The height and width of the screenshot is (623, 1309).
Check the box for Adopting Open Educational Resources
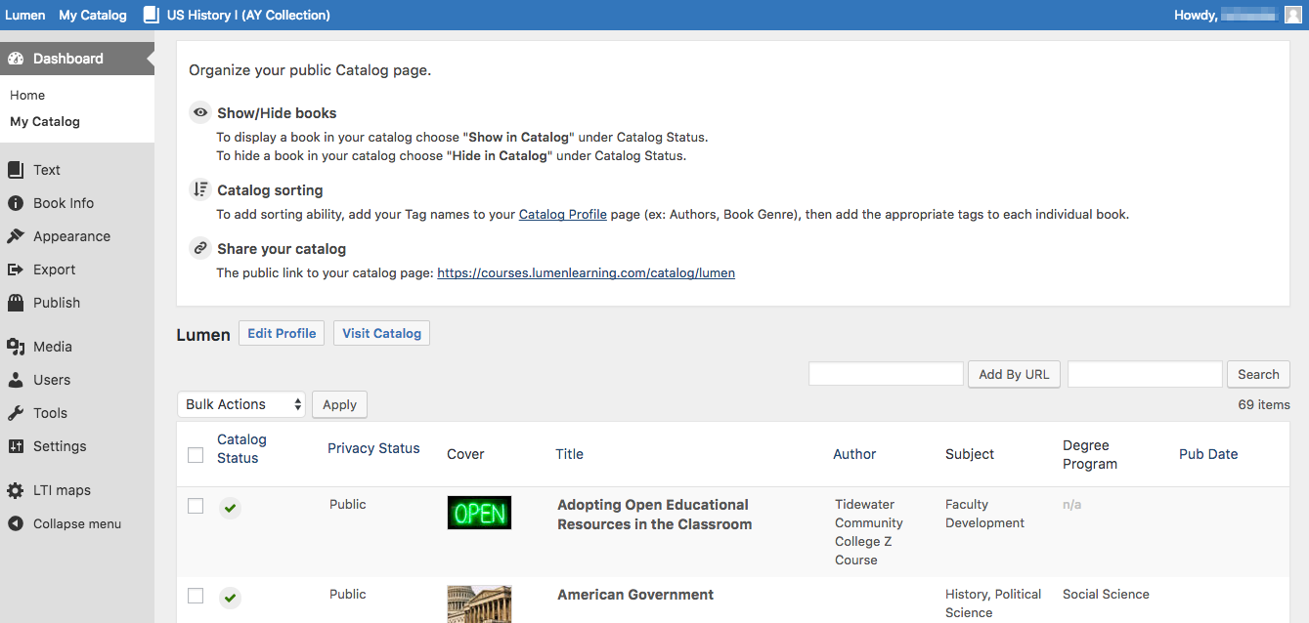(x=196, y=506)
